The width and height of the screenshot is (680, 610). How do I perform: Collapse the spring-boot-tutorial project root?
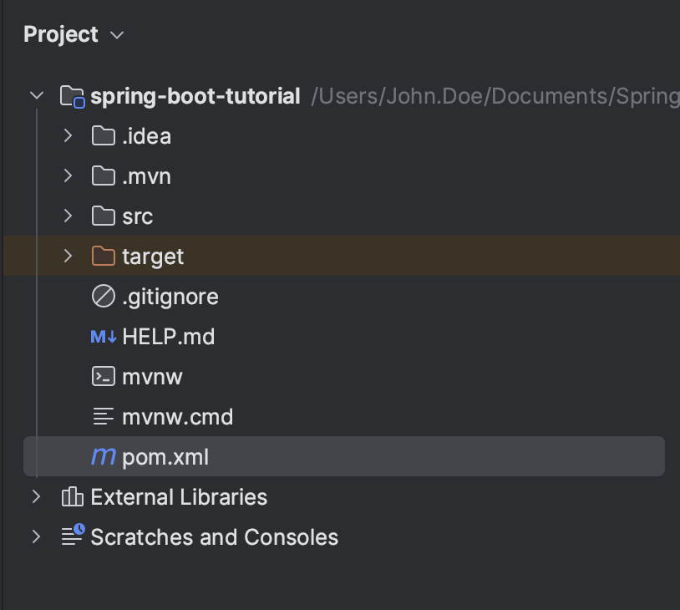pos(36,95)
